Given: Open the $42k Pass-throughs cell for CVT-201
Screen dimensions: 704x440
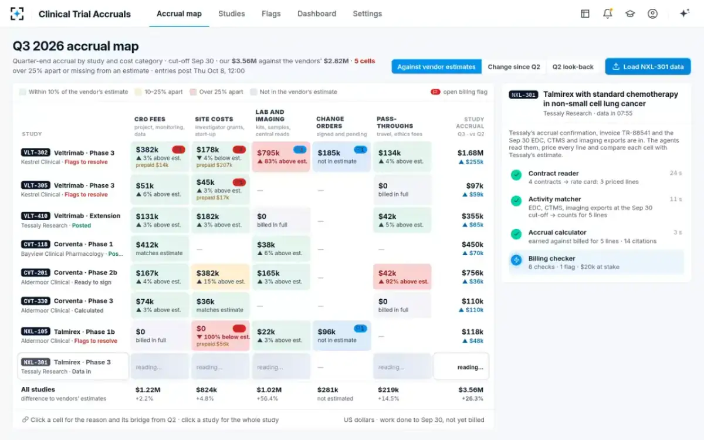Looking at the screenshot, I should coord(402,277).
